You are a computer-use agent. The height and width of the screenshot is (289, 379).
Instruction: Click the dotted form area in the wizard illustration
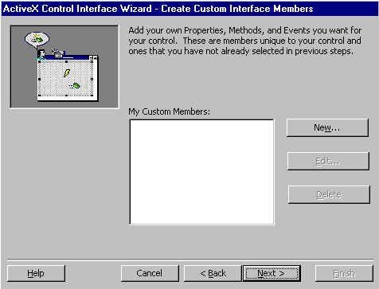(66, 79)
